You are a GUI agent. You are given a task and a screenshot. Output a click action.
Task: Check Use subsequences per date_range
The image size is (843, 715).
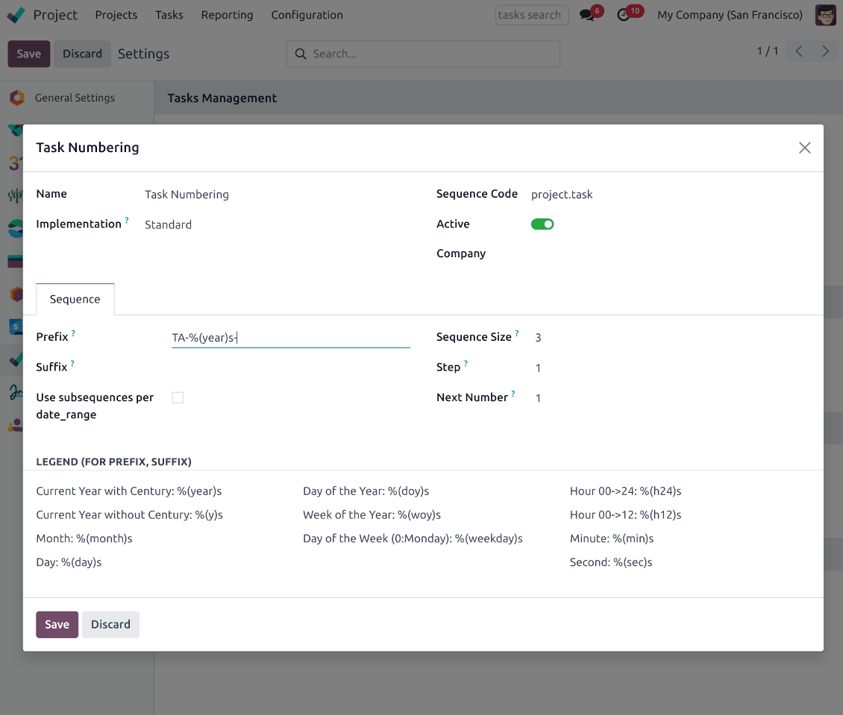178,397
